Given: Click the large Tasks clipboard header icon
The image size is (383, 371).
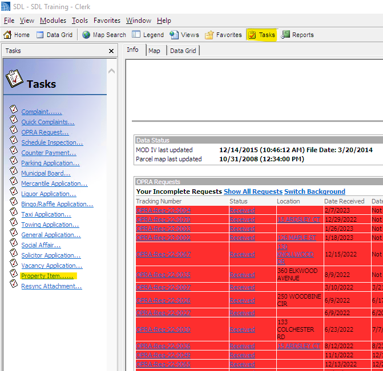Looking at the screenshot, I should [x=14, y=79].
